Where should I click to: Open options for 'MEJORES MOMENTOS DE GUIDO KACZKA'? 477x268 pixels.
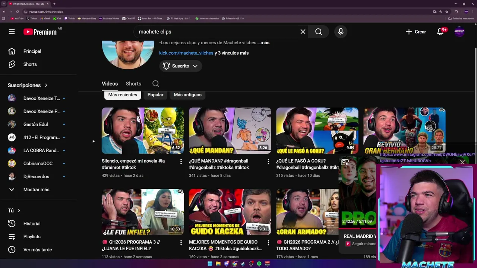268,243
